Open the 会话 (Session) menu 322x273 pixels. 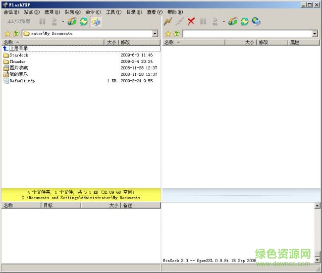[x=11, y=12]
